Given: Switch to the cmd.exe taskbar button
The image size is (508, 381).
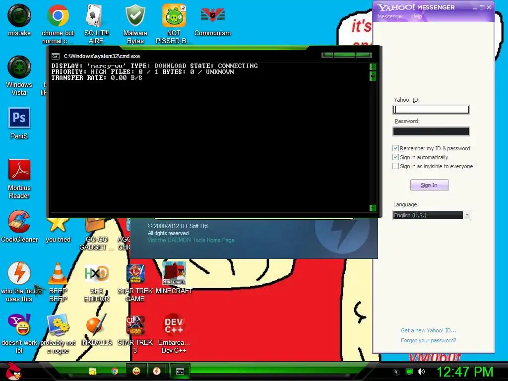Looking at the screenshot, I should click(180, 371).
